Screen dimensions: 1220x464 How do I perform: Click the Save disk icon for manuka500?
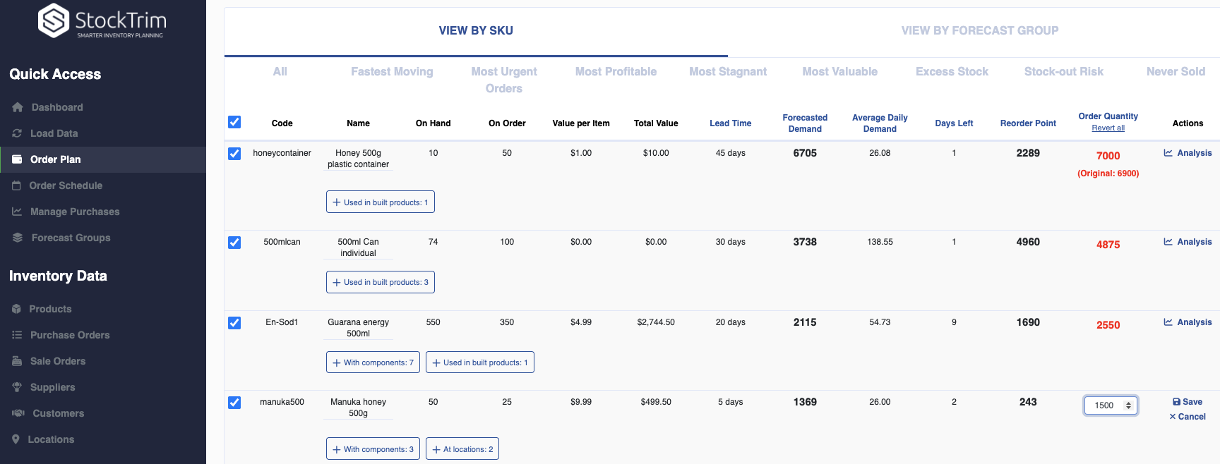point(1176,402)
